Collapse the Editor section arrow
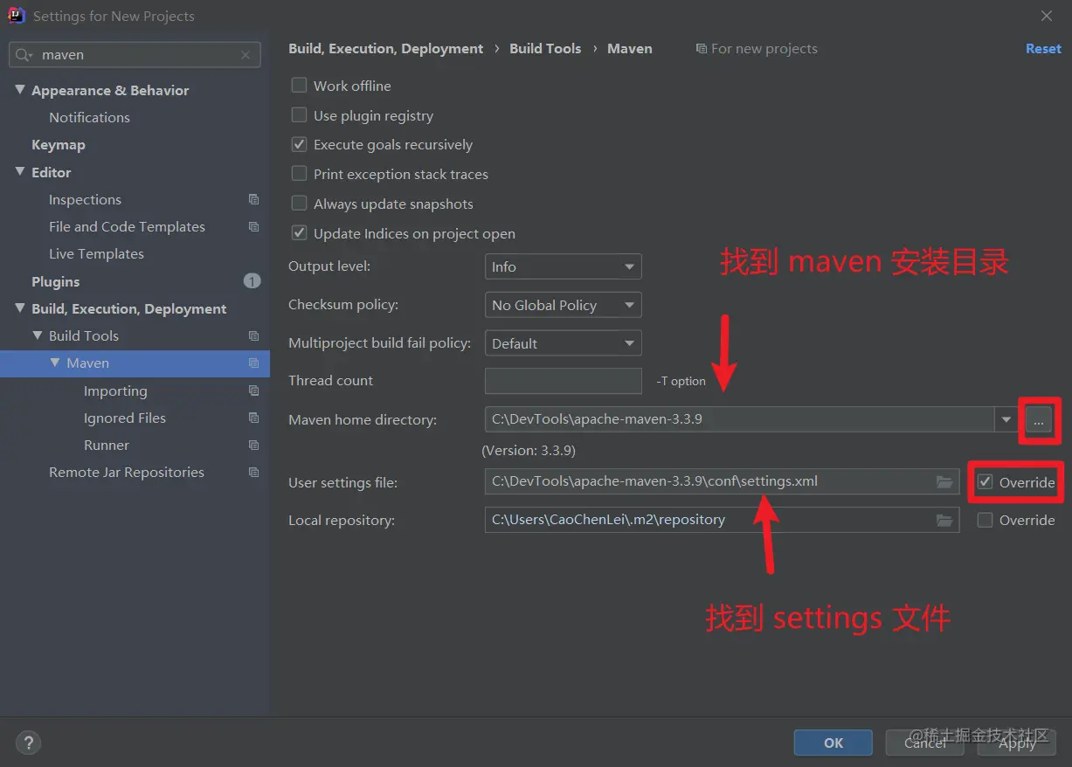The height and width of the screenshot is (767, 1072). 19,172
